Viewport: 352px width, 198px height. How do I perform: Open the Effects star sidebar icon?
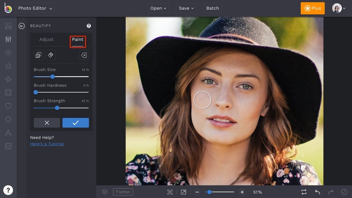click(8, 66)
